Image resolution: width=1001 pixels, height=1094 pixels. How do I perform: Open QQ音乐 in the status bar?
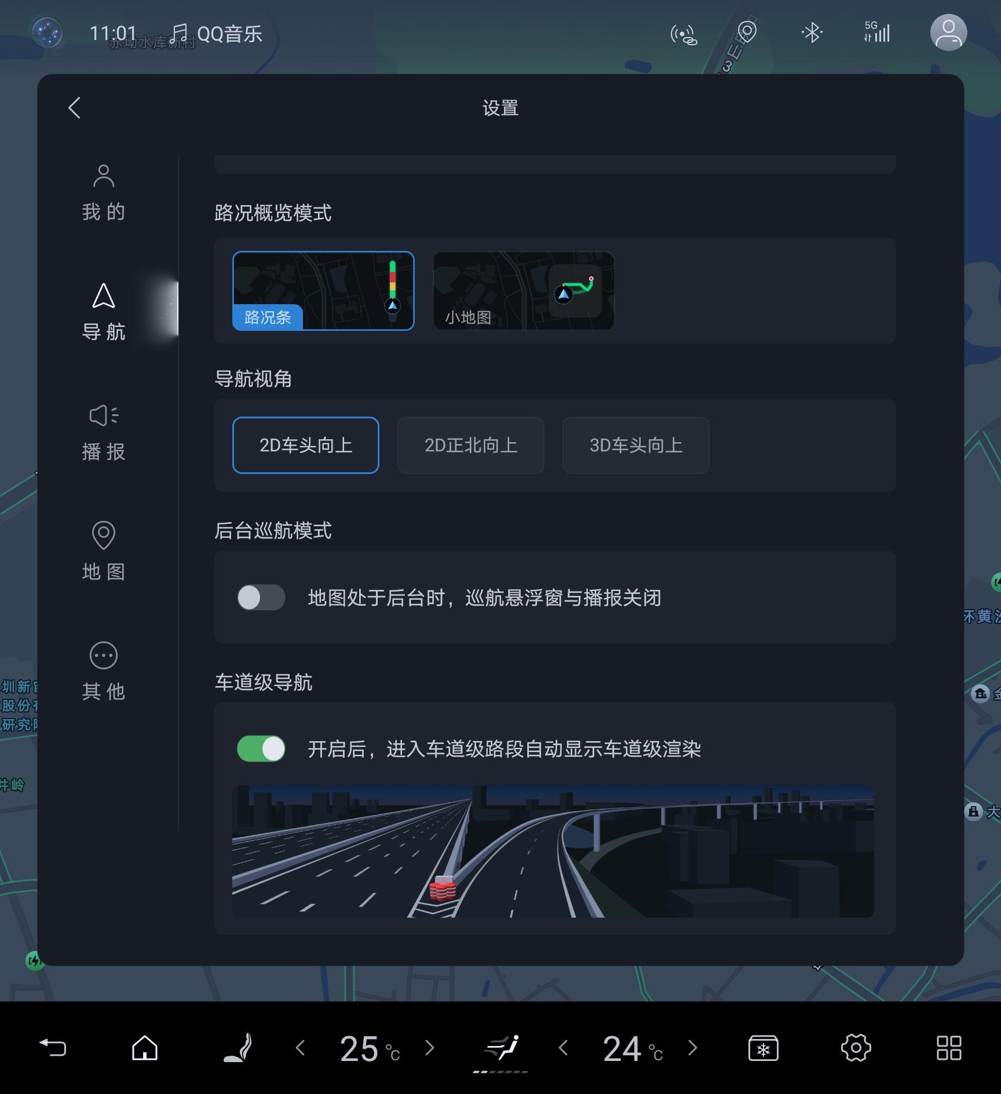click(217, 34)
